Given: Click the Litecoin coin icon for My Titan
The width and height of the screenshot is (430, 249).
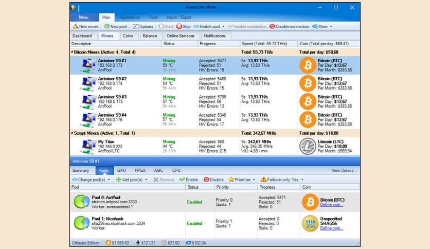Looking at the screenshot, I should click(308, 146).
